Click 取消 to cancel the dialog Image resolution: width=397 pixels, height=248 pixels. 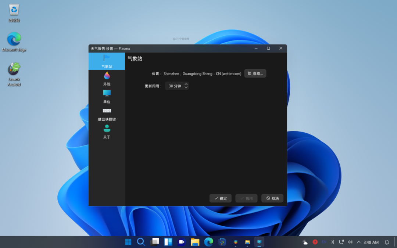pyautogui.click(x=272, y=198)
